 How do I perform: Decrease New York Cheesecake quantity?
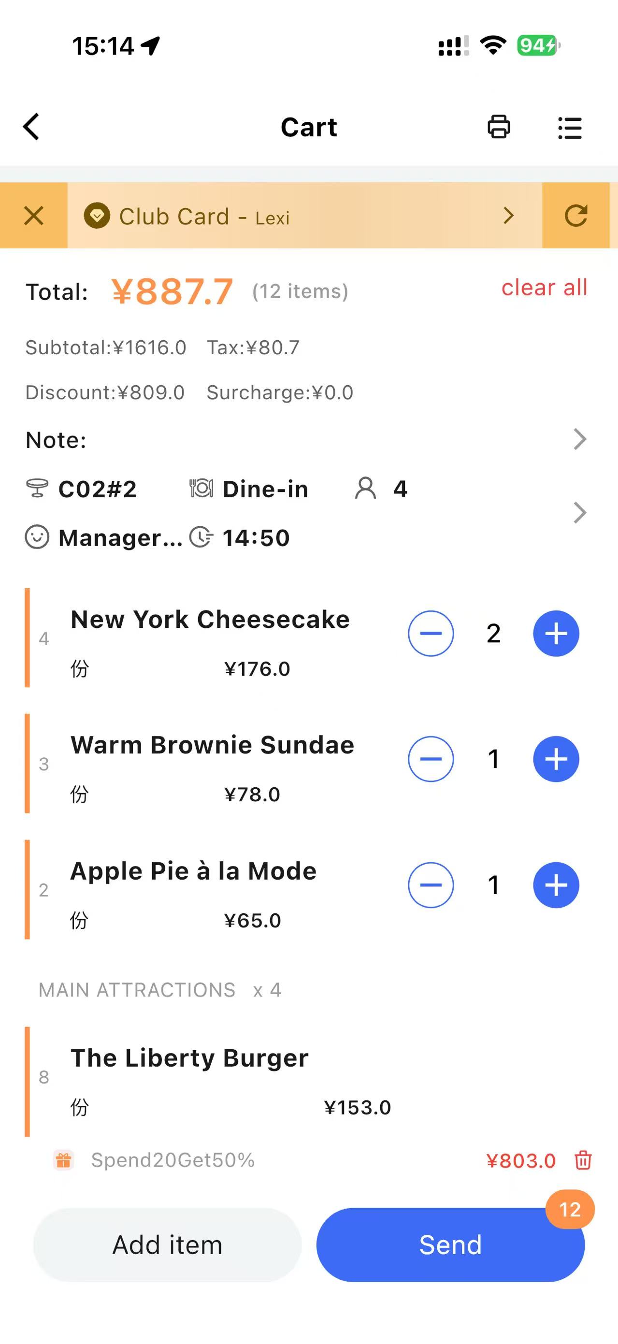click(x=431, y=634)
